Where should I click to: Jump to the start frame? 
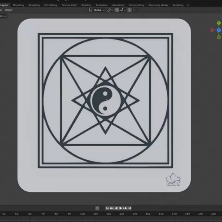[x=107, y=208]
